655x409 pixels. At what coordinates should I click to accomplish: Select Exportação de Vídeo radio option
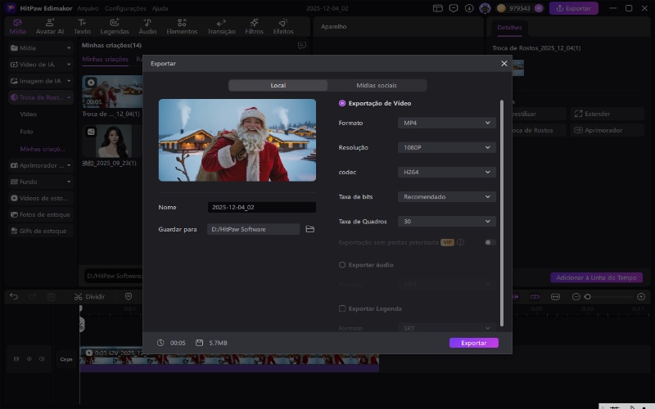tap(342, 104)
